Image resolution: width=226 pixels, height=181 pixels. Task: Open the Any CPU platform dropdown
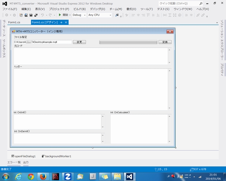coord(100,15)
